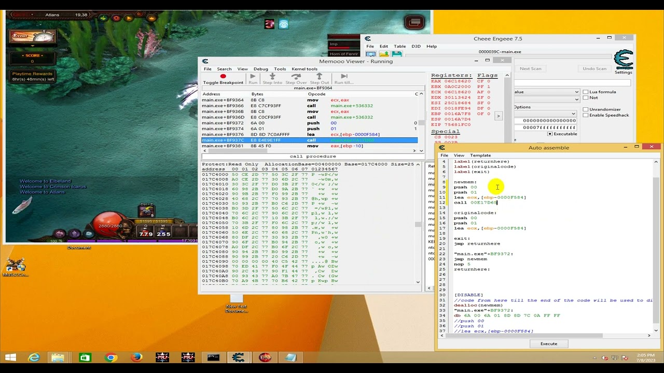
Task: Open the Command Prompt taskbar icon
Action: (x=213, y=357)
